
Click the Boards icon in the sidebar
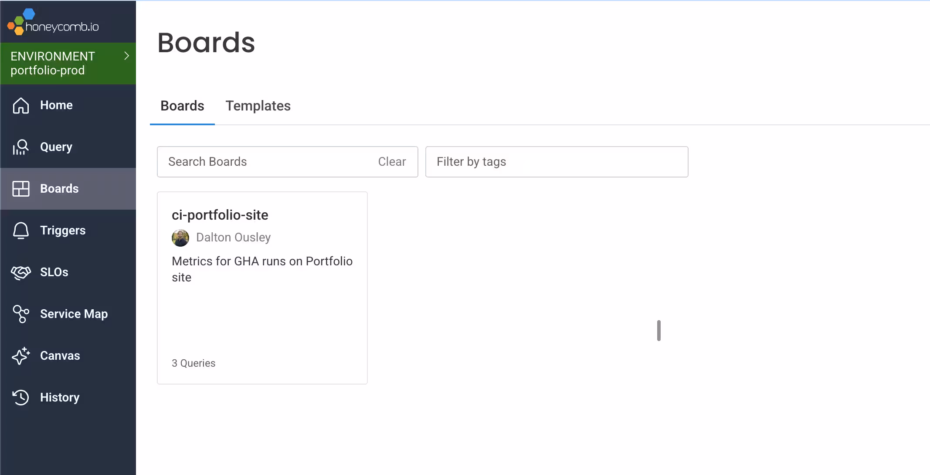pos(20,188)
